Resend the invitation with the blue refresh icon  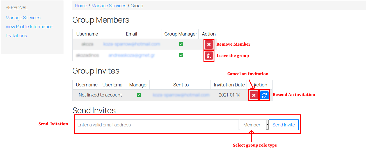264,95
